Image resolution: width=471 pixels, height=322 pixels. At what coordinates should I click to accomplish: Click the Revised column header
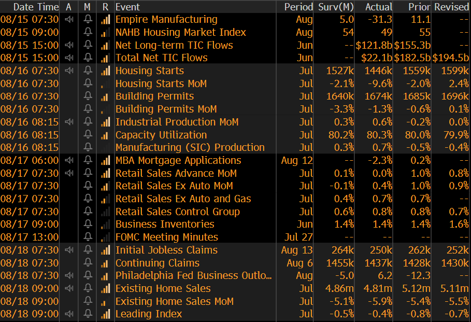tap(451, 7)
